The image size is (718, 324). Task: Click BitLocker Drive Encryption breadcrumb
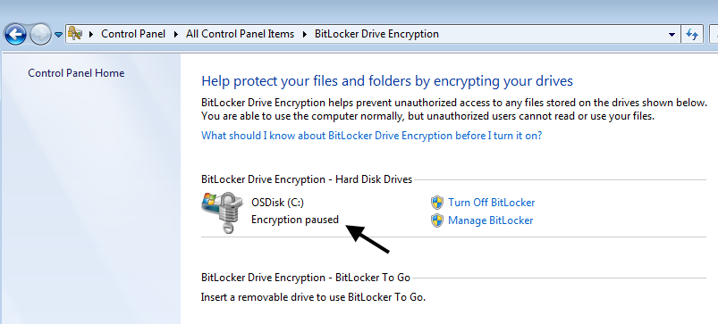pyautogui.click(x=376, y=34)
